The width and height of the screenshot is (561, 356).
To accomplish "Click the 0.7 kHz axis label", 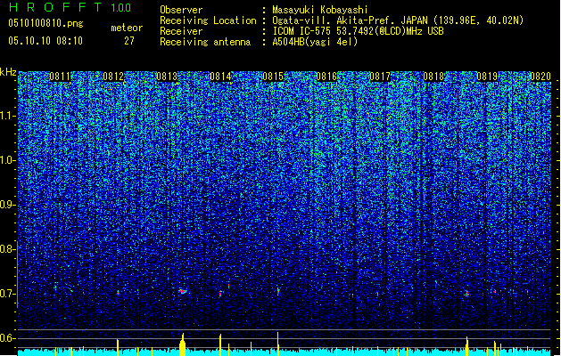I will (x=7, y=294).
